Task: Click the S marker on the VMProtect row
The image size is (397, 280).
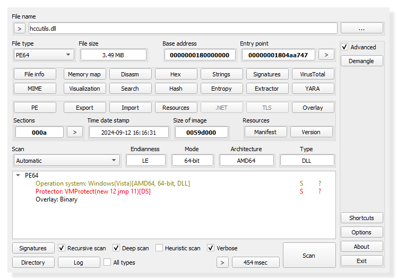Action: tap(301, 191)
